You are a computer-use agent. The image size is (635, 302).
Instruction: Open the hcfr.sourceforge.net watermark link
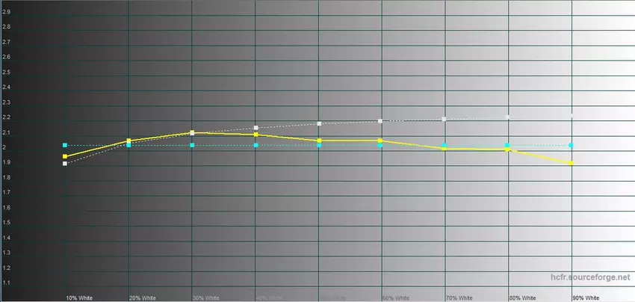pyautogui.click(x=595, y=277)
